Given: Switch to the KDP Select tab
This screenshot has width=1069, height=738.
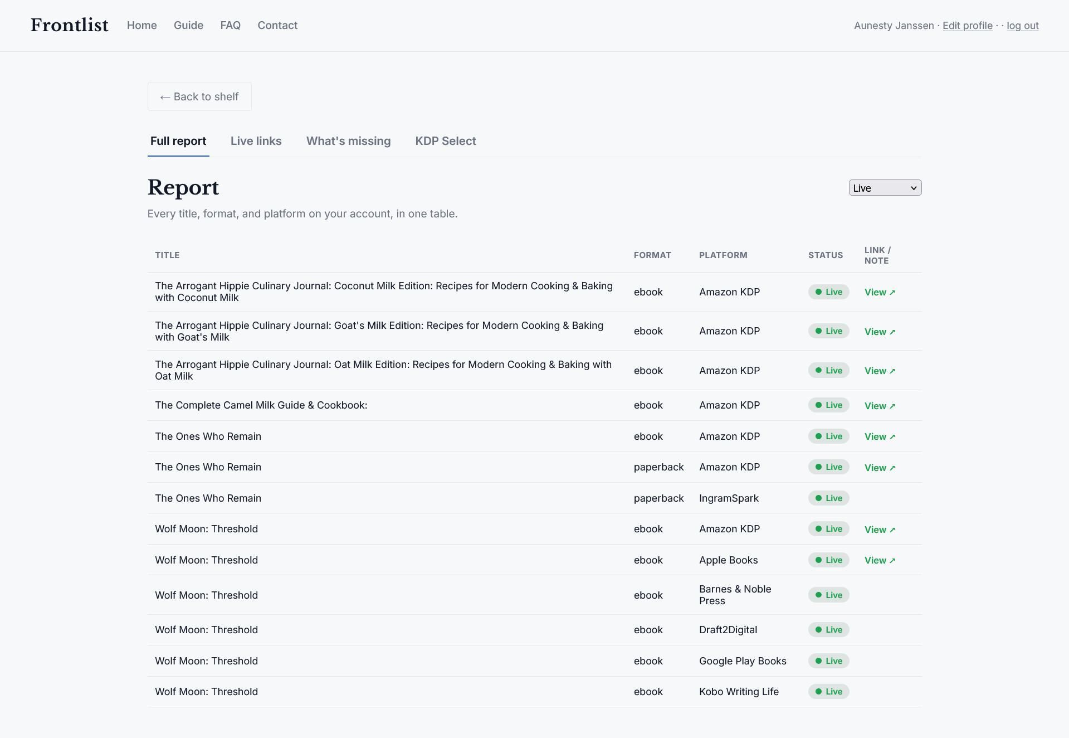Looking at the screenshot, I should [x=446, y=141].
